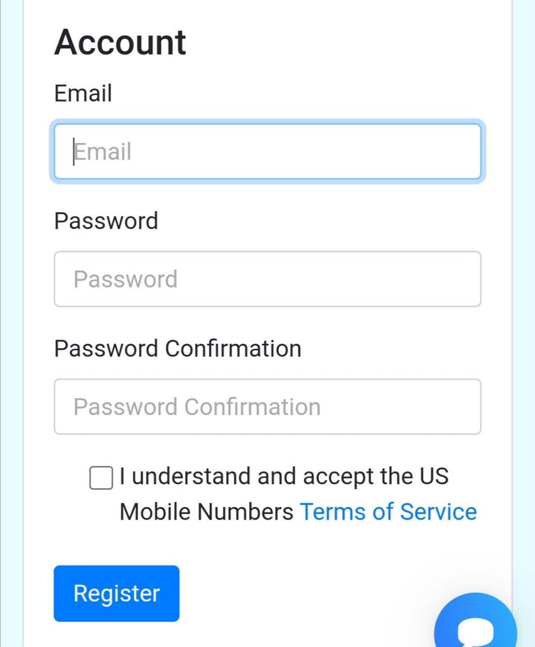This screenshot has height=647, width=535.
Task: Click the word "Service" in the terms link
Action: point(438,512)
